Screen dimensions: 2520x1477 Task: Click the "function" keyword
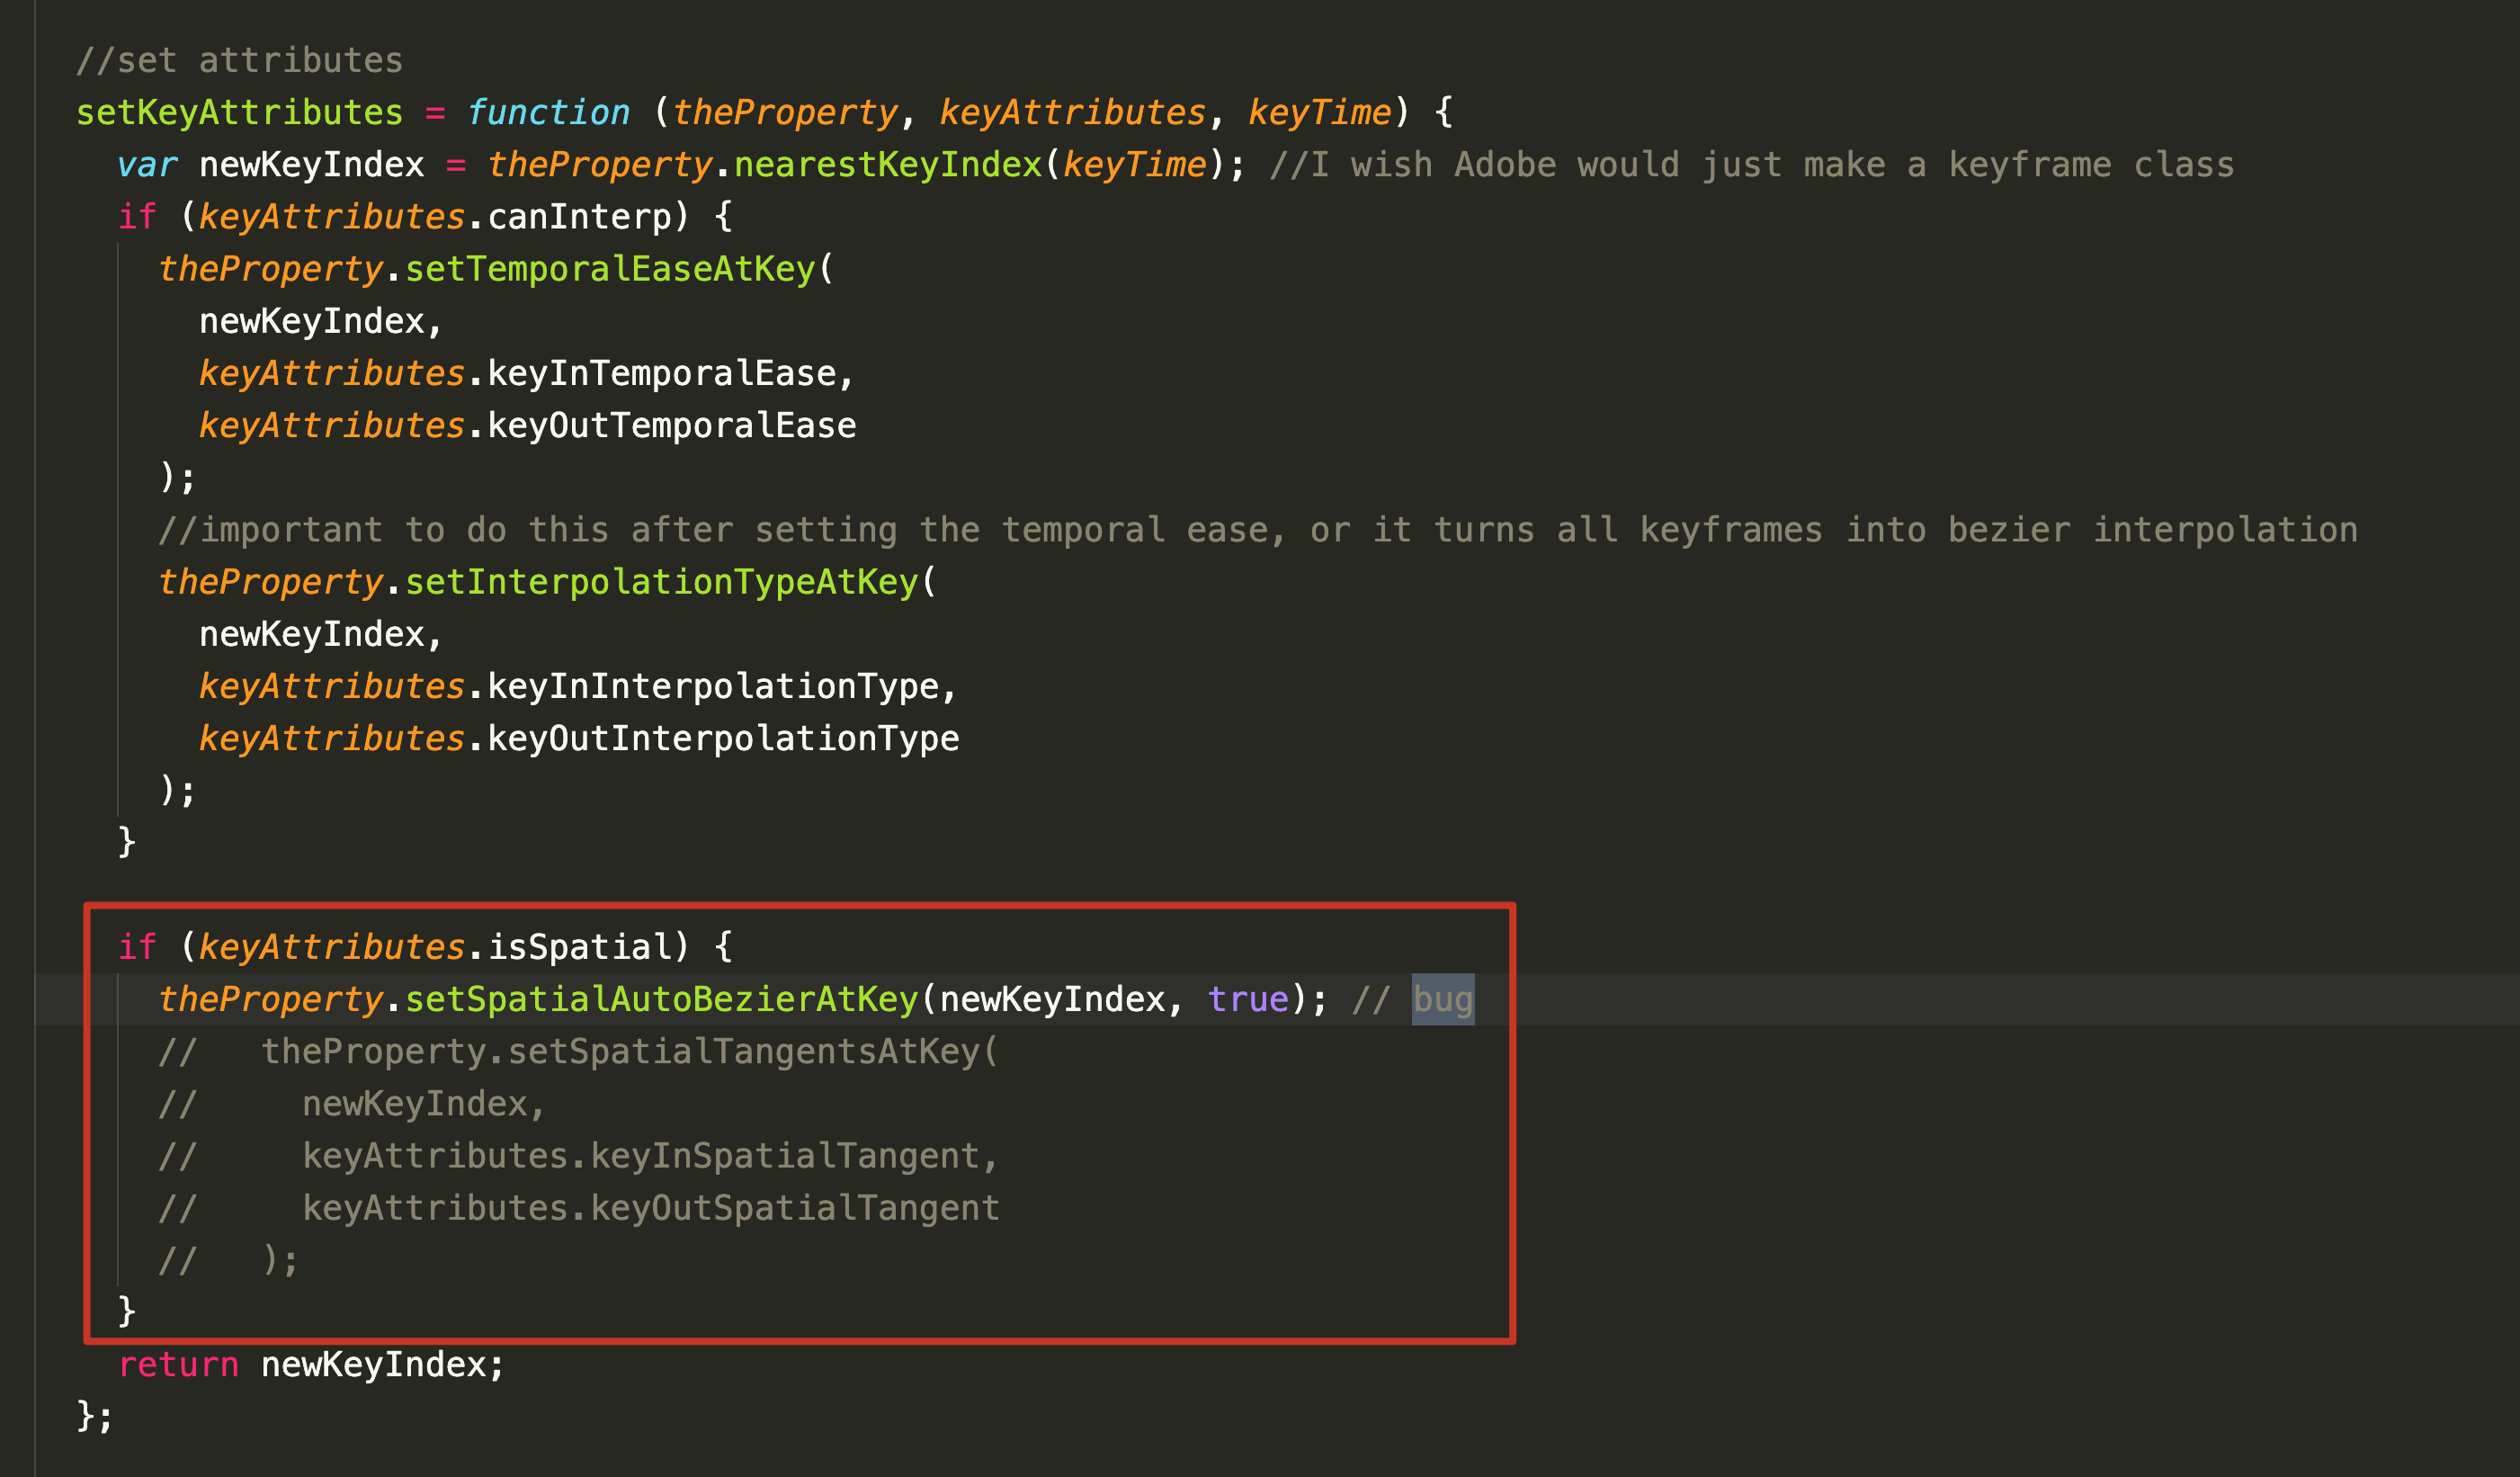click(548, 112)
